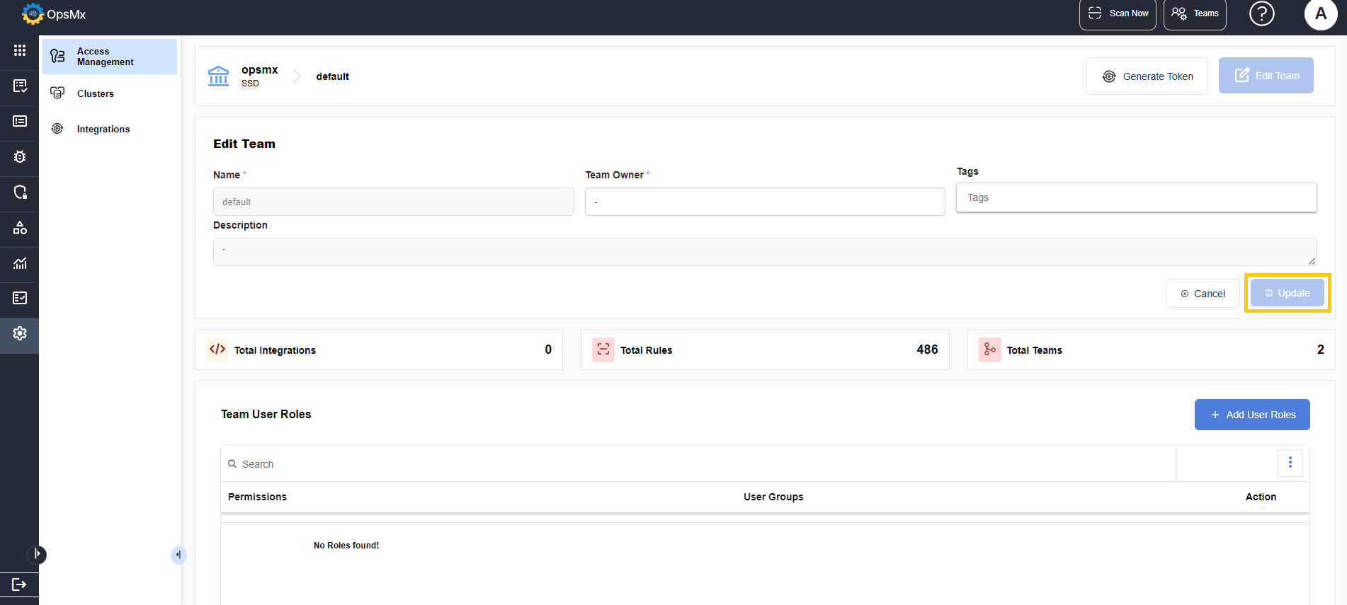Click the opsmx organization building icon
1347x605 pixels.
click(x=218, y=76)
